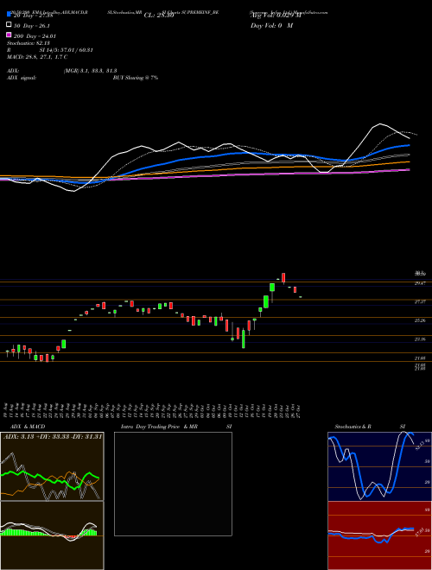Screen dimensions: 432x570
Task: Click the 'ADX & MACD' panel title
Action: coord(28,427)
